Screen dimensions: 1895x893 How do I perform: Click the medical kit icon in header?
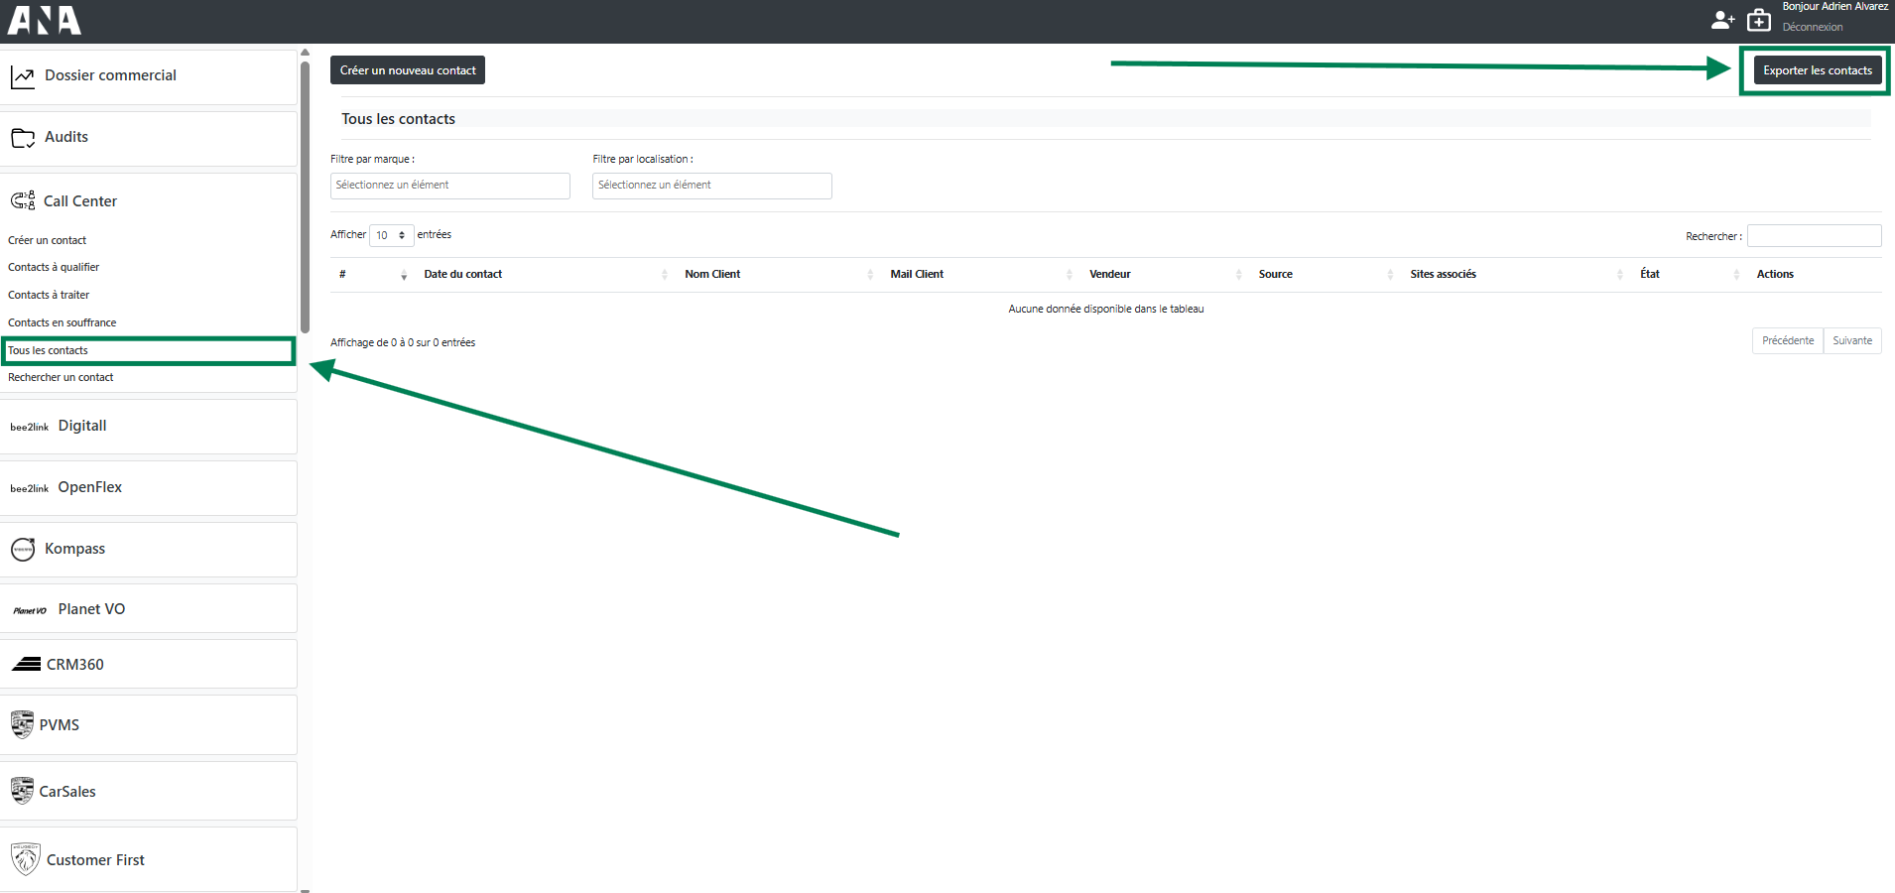[x=1759, y=20]
